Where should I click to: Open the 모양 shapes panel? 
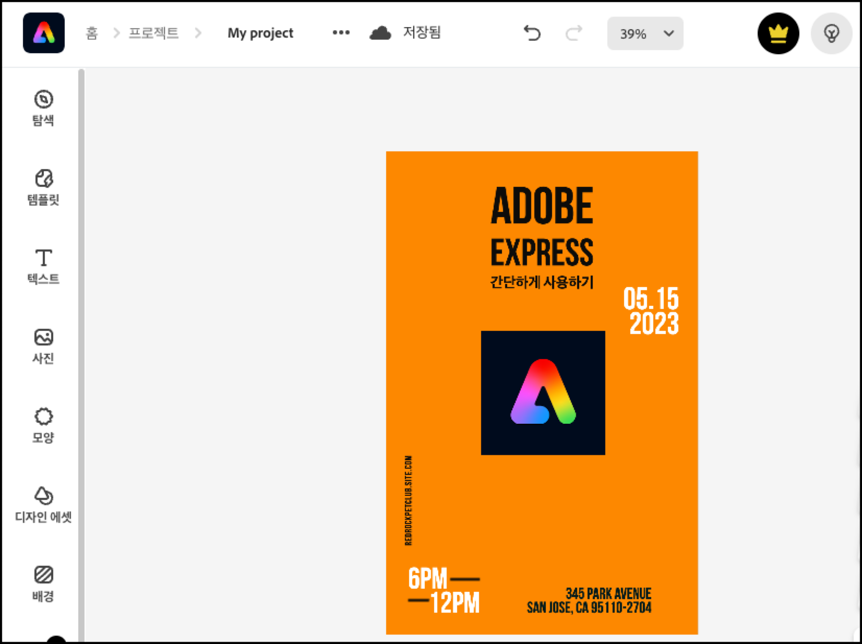click(43, 425)
